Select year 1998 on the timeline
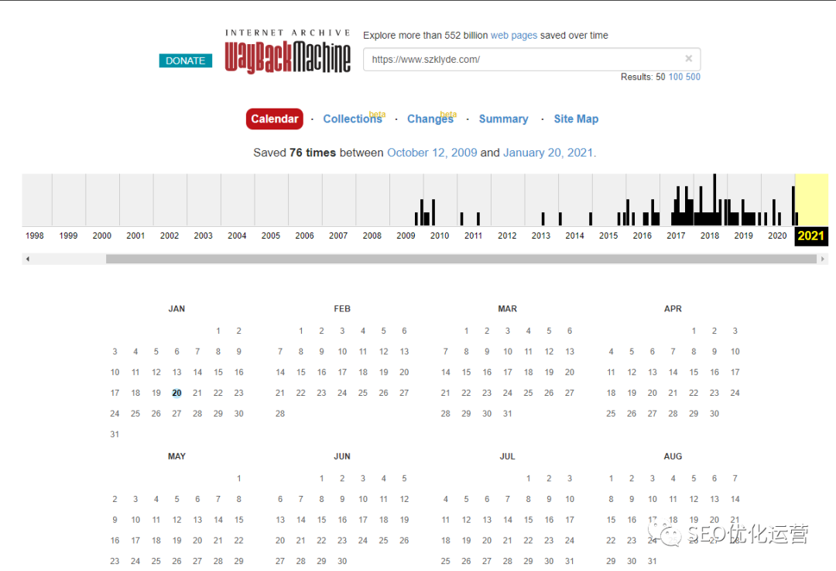836x571 pixels. click(35, 236)
